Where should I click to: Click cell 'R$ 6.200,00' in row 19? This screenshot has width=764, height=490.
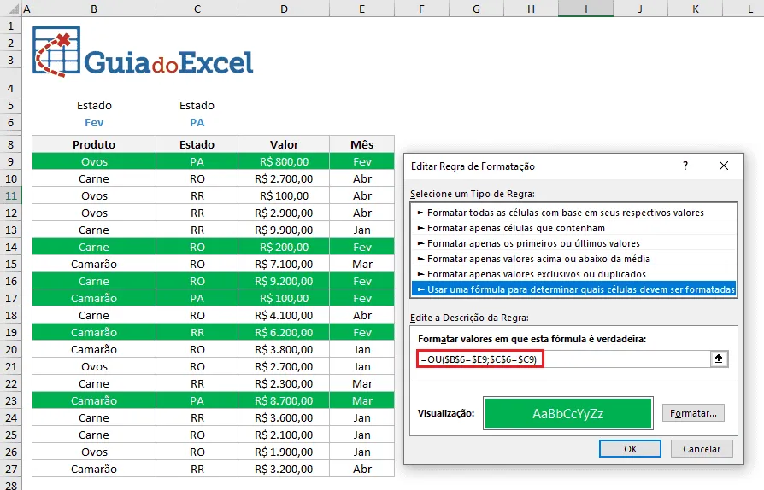pos(284,332)
